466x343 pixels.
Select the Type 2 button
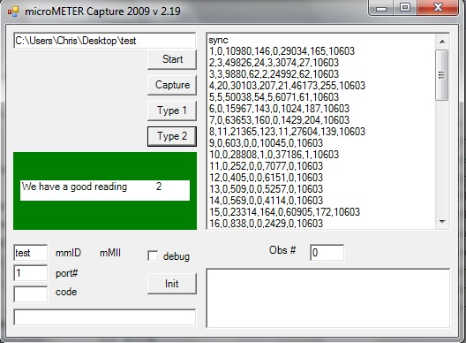coord(172,136)
